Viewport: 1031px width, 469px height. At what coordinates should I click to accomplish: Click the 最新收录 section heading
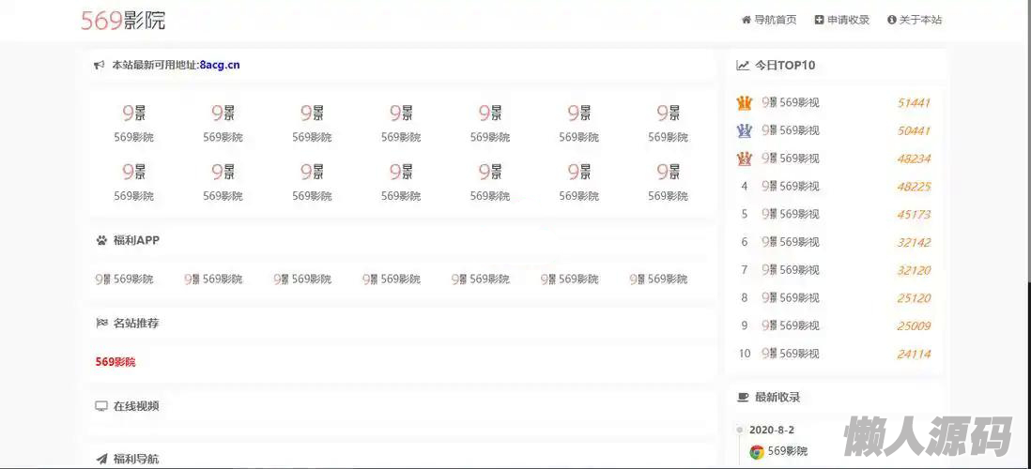[777, 397]
